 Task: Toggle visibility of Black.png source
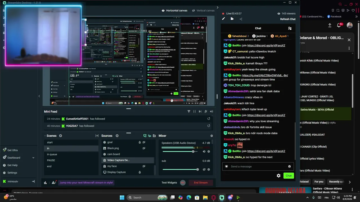click(144, 148)
